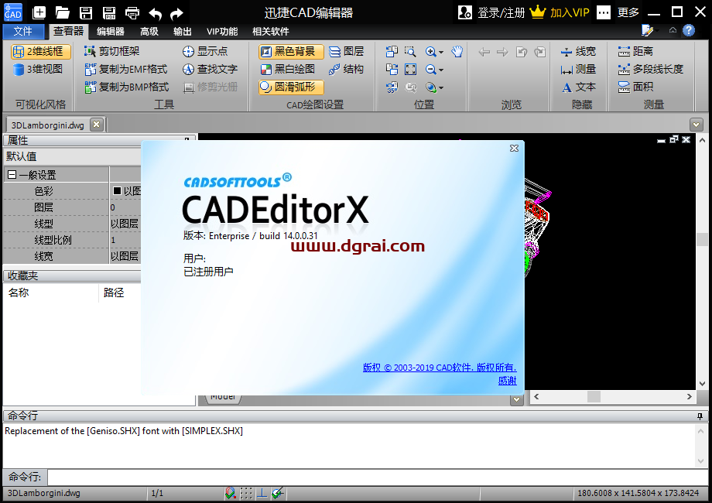Open the 结构 structure panel
This screenshot has height=503, width=712.
pyautogui.click(x=347, y=69)
